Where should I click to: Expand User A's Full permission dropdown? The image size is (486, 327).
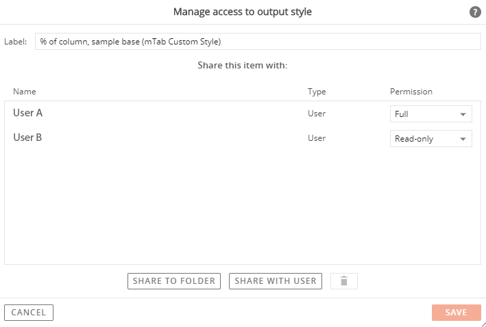[x=431, y=114]
